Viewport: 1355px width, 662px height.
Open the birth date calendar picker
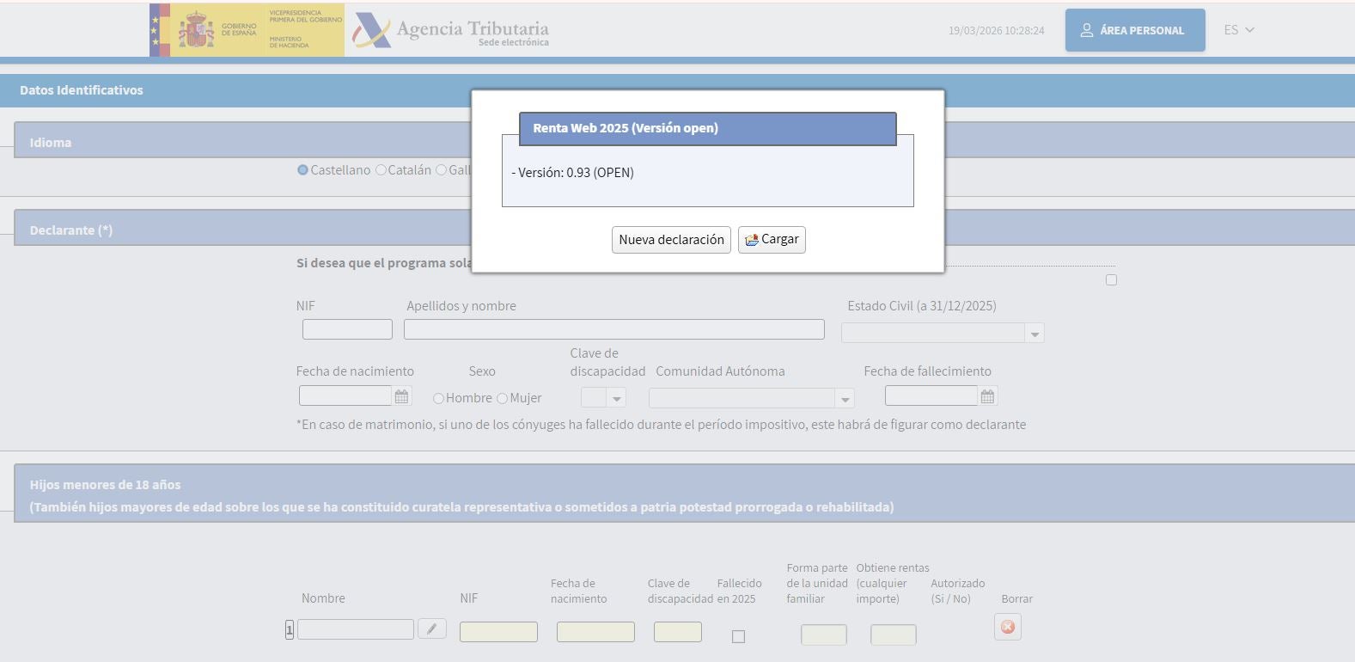[x=401, y=396]
